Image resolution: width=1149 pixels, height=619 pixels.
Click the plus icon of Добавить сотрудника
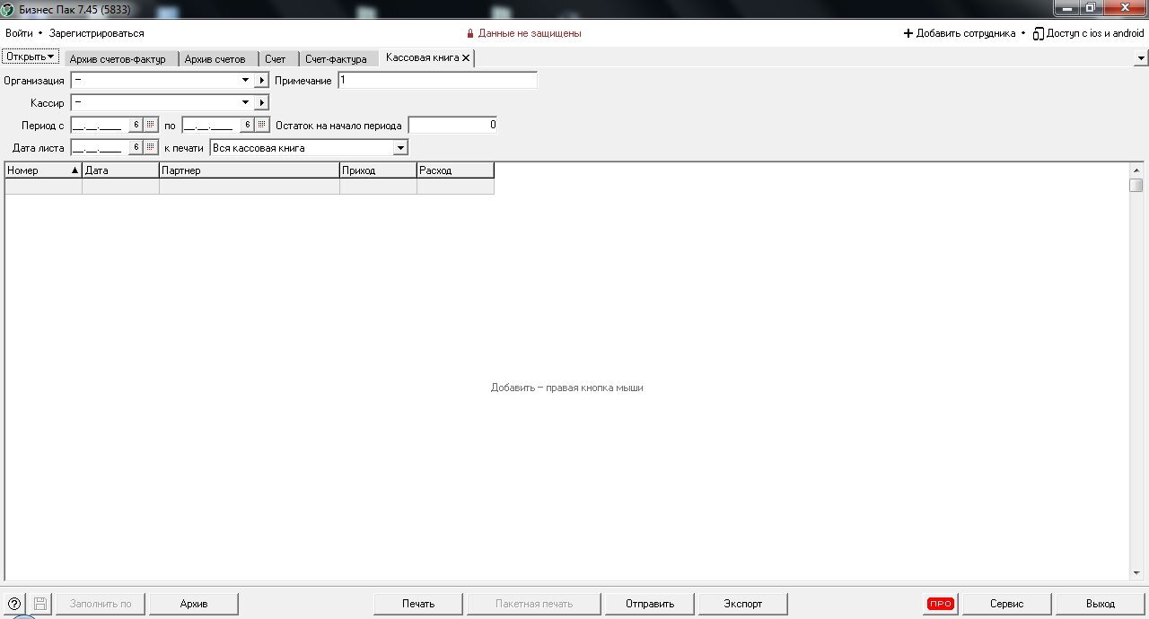click(x=908, y=33)
